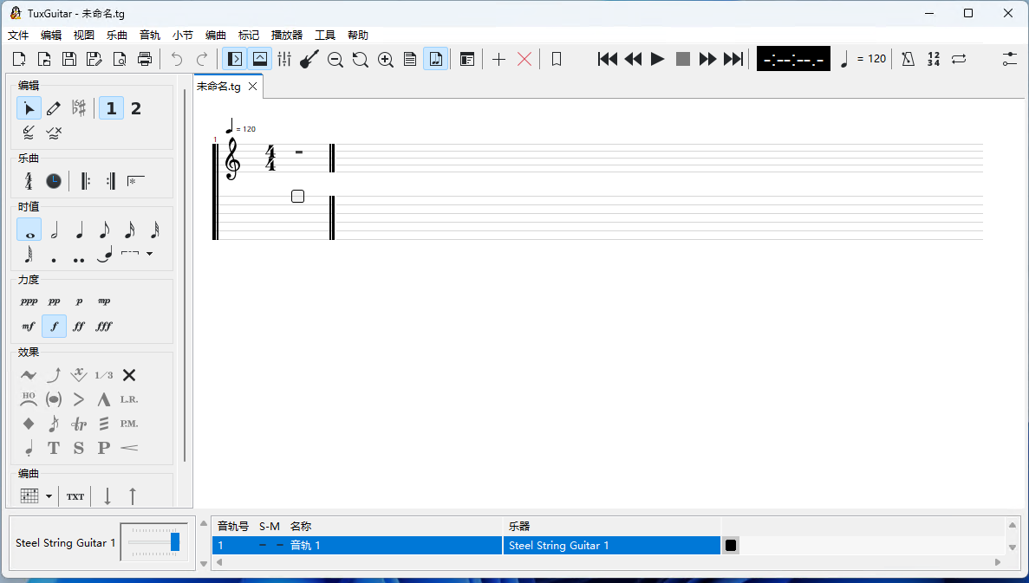Open the 播放器 menu
Image resolution: width=1029 pixels, height=583 pixels.
(x=287, y=35)
